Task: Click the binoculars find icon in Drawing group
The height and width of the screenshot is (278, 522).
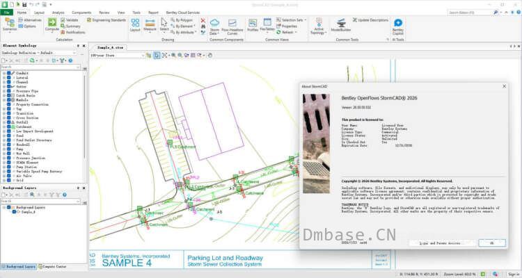Action: pos(203,26)
